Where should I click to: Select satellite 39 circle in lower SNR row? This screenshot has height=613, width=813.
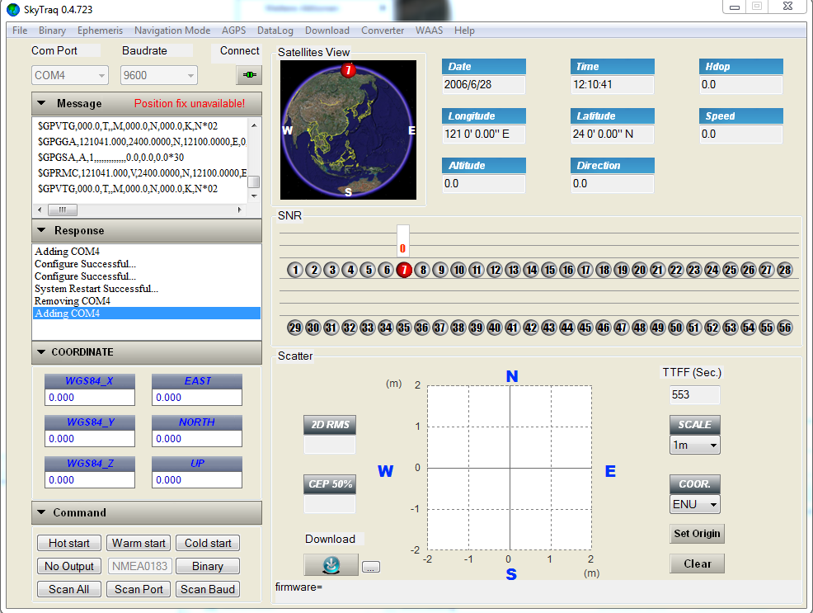477,328
